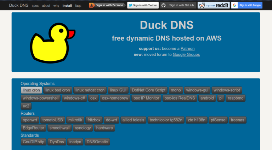Open the DNSOmatic standard
Viewport: 272px width, 150px height.
click(97, 142)
